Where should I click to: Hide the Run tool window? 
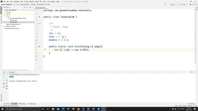(x=195, y=72)
